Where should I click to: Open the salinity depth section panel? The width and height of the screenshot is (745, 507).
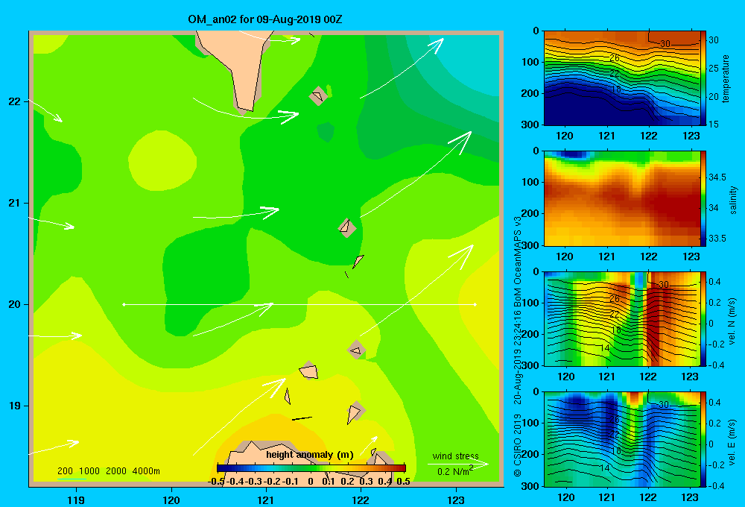pyautogui.click(x=621, y=198)
